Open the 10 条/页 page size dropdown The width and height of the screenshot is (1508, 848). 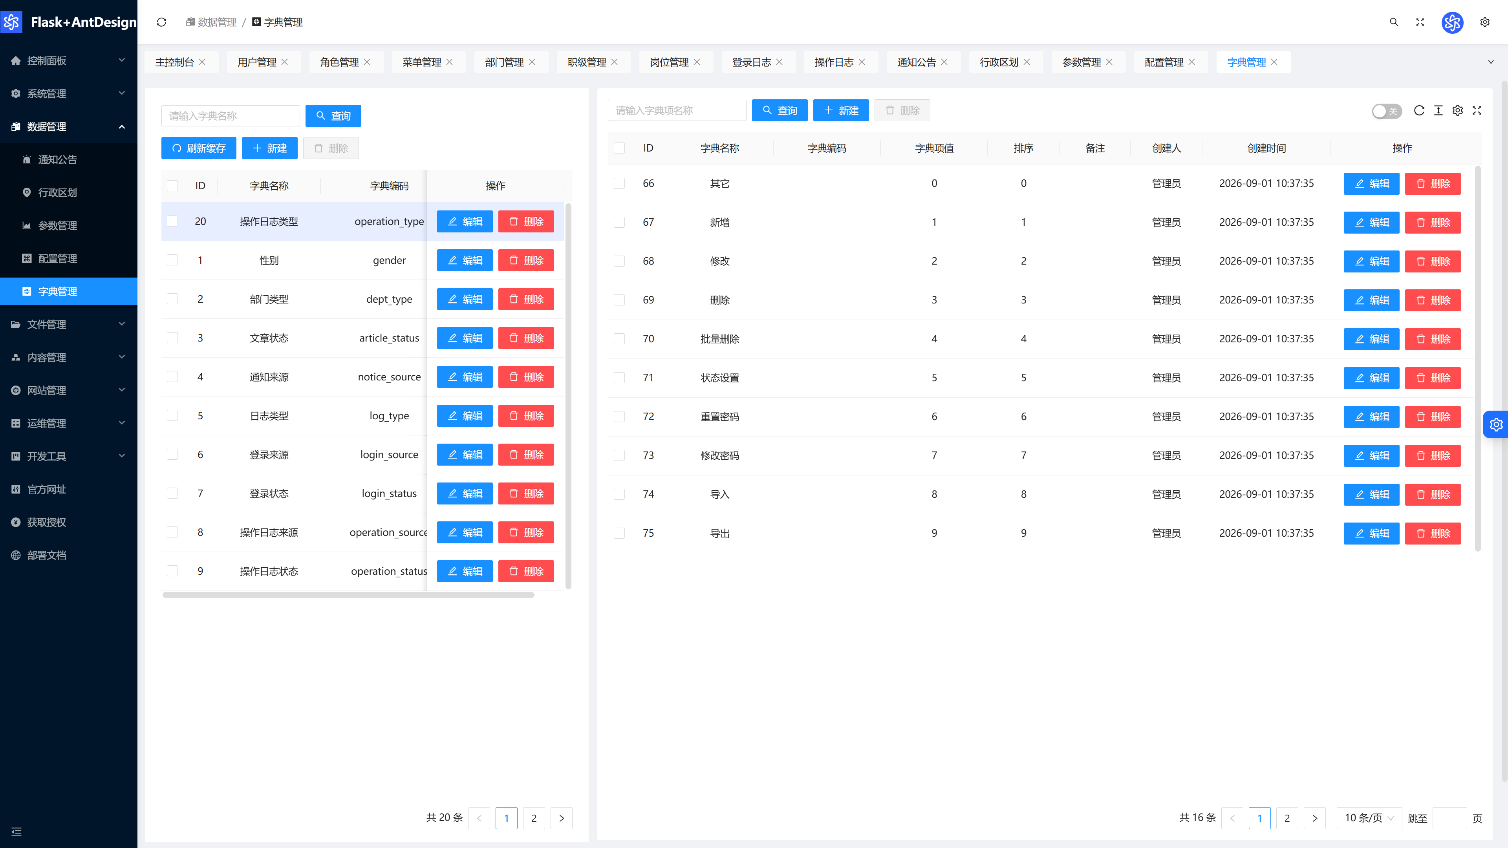[x=1369, y=818]
